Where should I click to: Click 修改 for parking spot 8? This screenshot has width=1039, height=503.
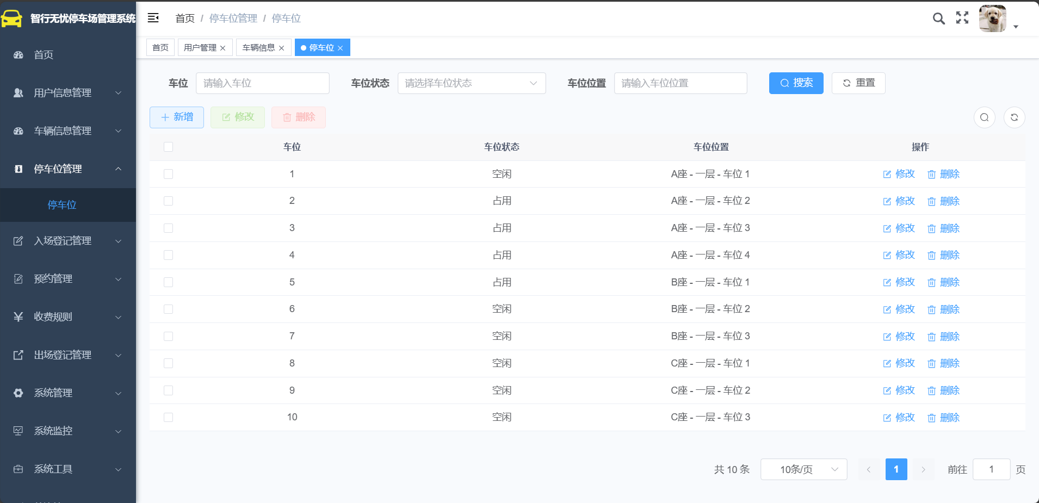899,363
